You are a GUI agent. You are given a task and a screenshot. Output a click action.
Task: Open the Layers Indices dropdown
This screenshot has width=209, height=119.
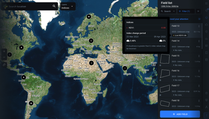[68, 6]
